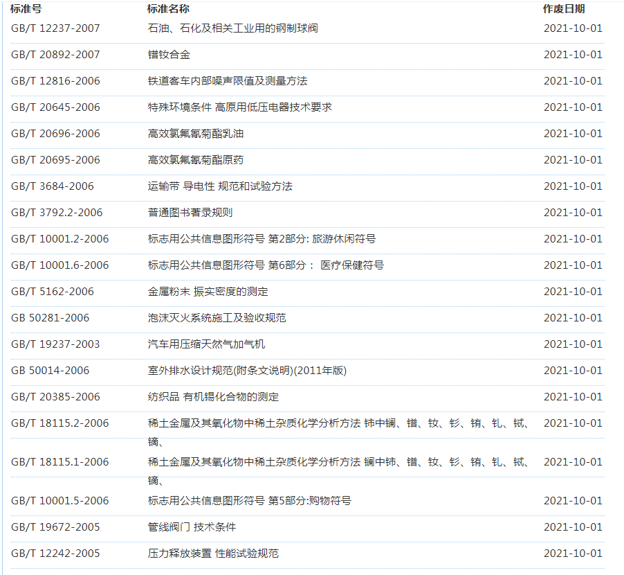
Task: Click the date for GB/T 20385-2006
Action: (572, 397)
